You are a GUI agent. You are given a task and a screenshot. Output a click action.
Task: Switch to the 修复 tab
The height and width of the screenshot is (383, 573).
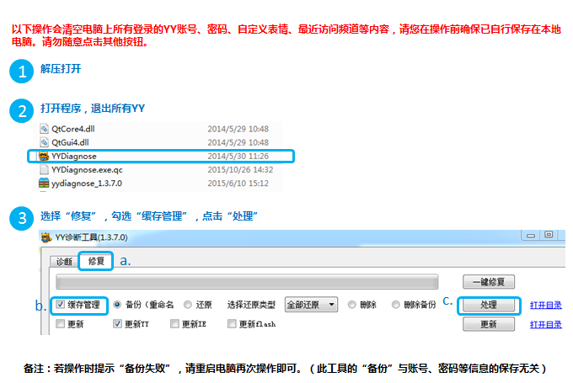[x=96, y=261]
